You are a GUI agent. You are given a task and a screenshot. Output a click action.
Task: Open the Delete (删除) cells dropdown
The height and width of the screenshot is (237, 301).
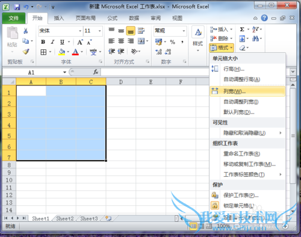(x=221, y=38)
